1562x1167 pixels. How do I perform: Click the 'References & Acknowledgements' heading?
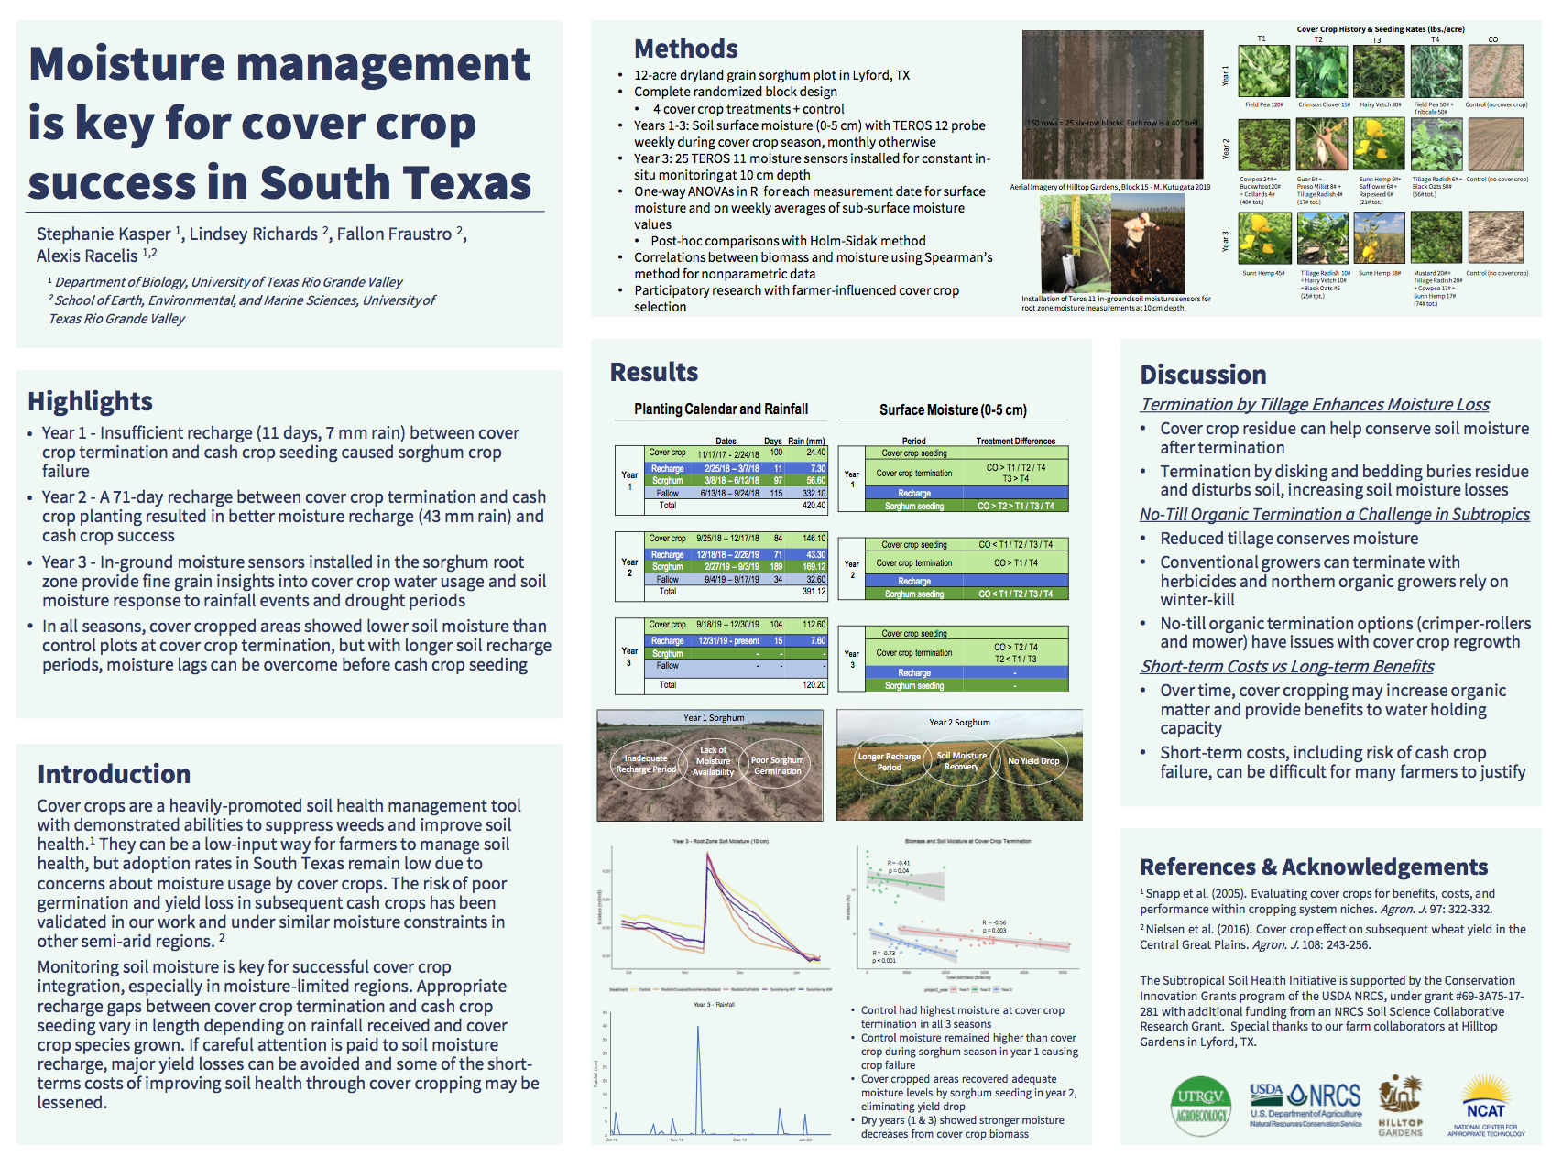(x=1314, y=867)
